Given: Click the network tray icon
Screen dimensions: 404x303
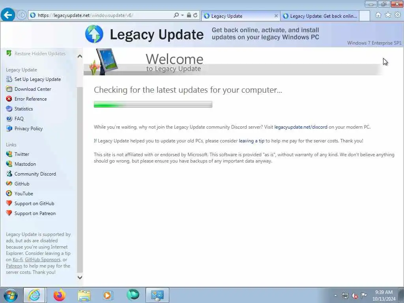Looking at the screenshot, I should coord(345,296).
